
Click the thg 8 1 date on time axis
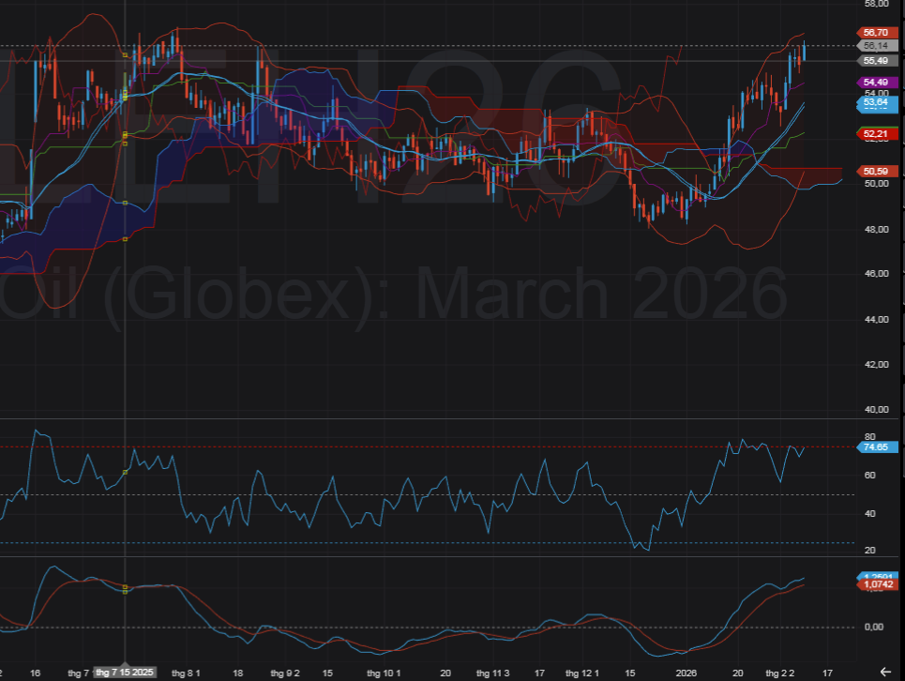click(x=188, y=673)
